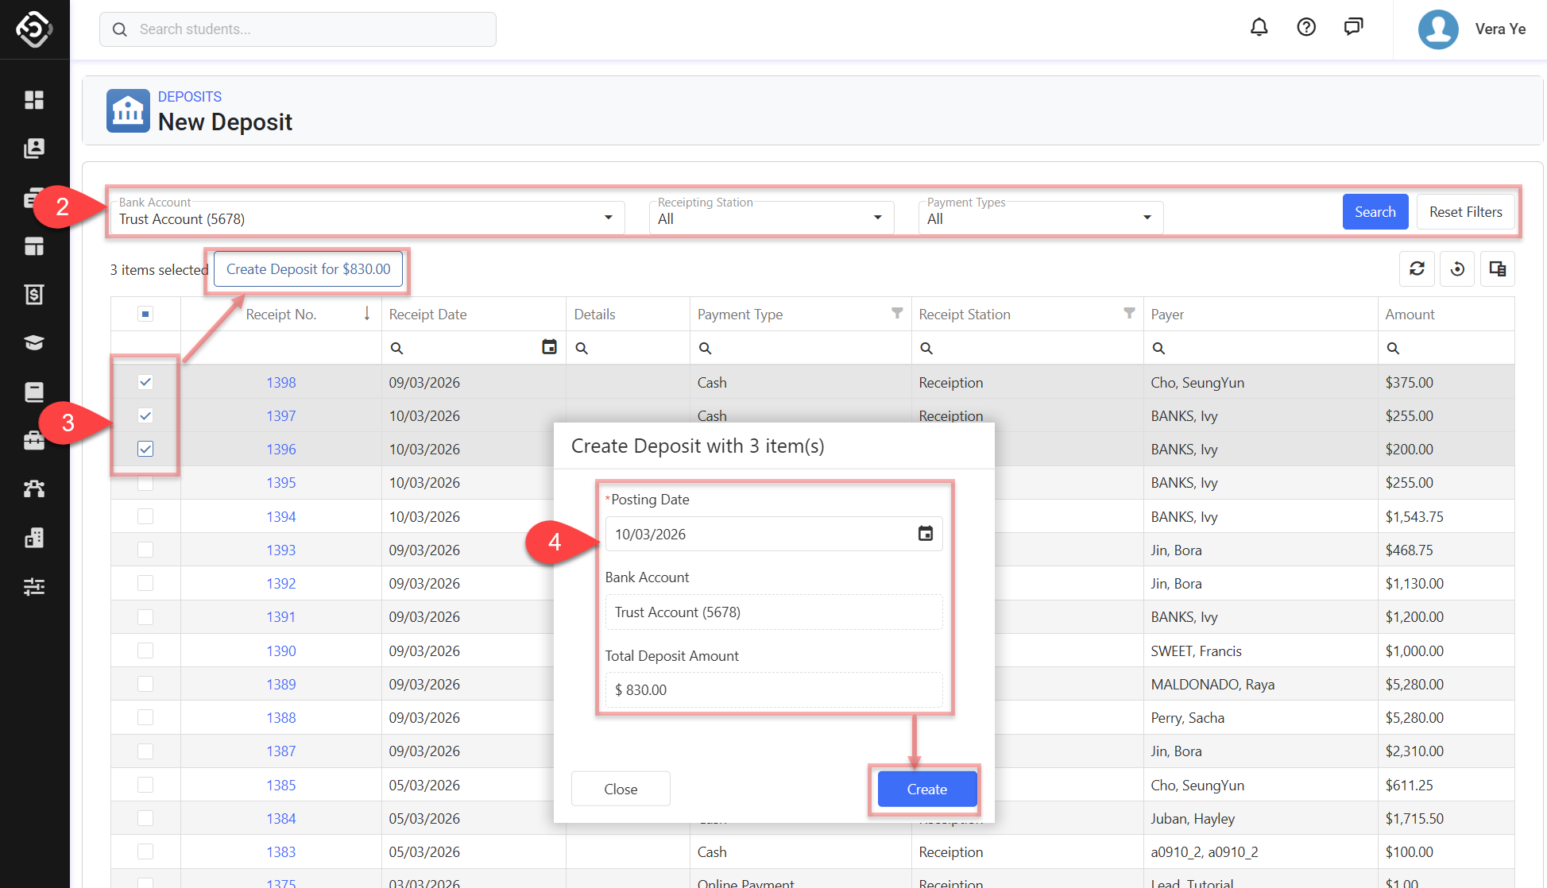Open Posting Date calendar picker icon
Screen dimensions: 1547x888
pyautogui.click(x=925, y=534)
